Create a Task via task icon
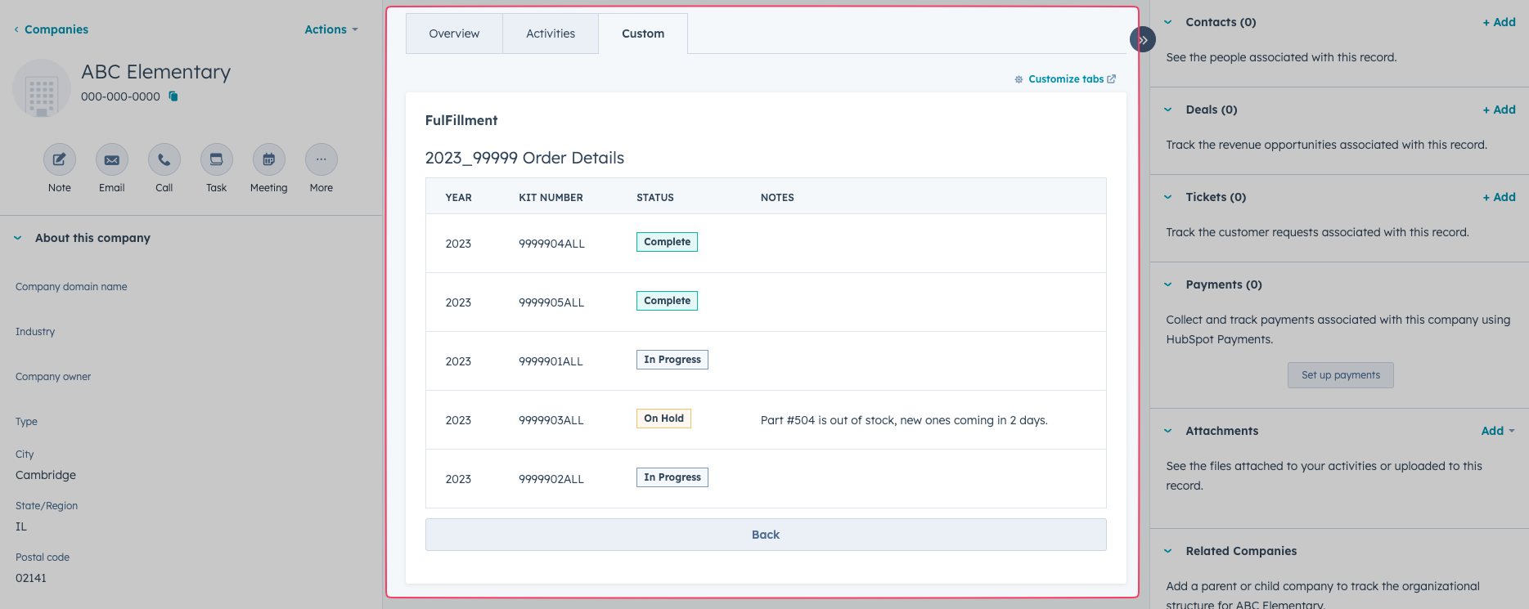 pyautogui.click(x=217, y=159)
